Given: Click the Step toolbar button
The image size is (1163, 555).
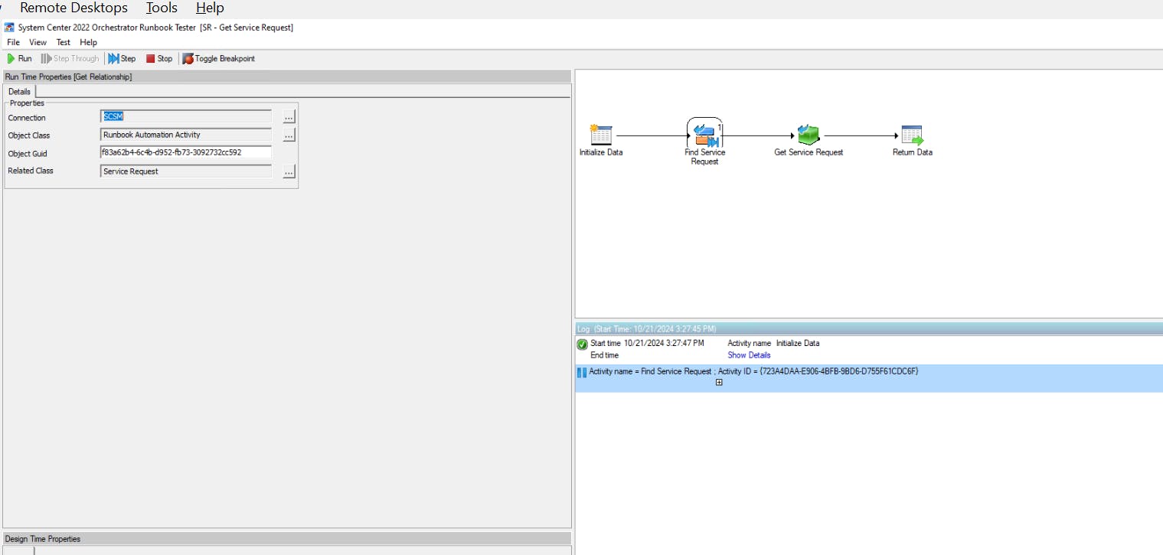Looking at the screenshot, I should [123, 58].
